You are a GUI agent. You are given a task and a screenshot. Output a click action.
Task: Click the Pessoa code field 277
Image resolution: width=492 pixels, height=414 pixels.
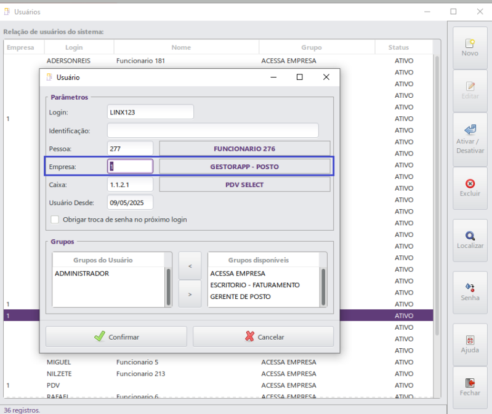pos(130,148)
